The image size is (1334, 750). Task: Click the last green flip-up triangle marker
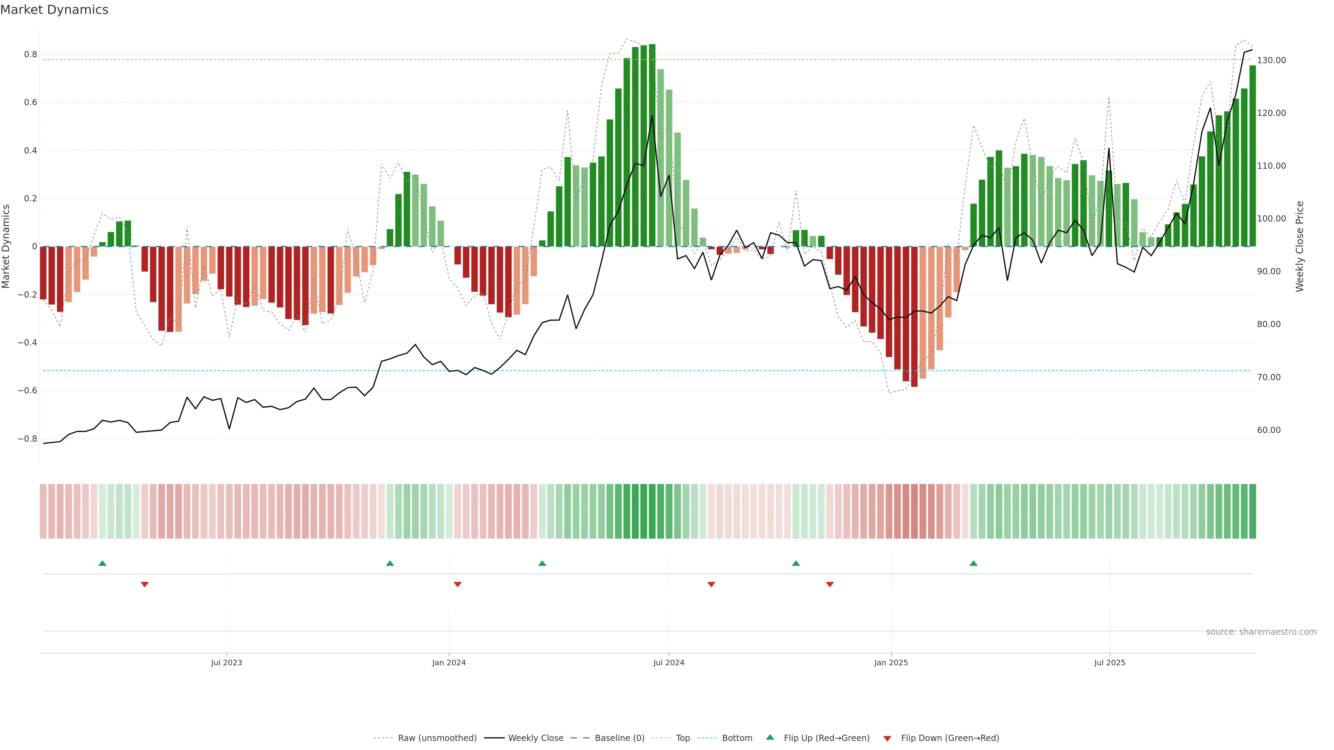(973, 563)
